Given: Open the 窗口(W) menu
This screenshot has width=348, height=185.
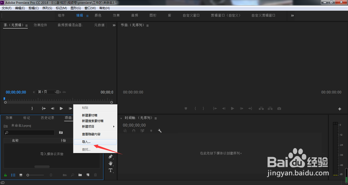Looking at the screenshot, I should point(90,8).
